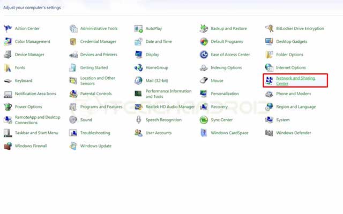Viewport: 343px width, 214px height.
Task: Open the Credential Manager vault icon
Action: tap(73, 42)
